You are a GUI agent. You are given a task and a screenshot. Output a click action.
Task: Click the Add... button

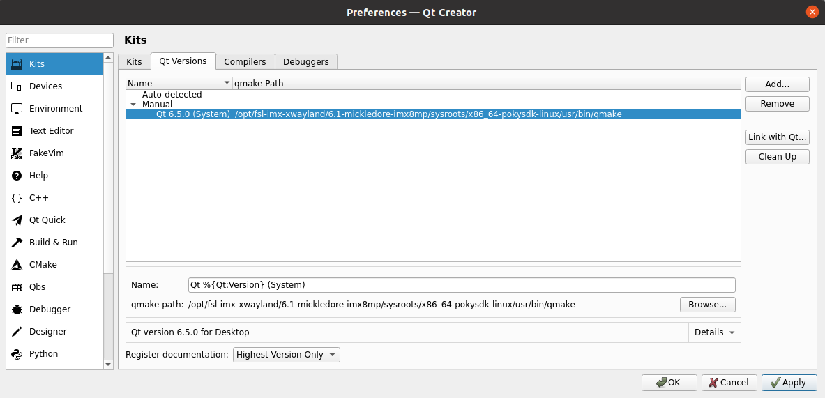(777, 84)
